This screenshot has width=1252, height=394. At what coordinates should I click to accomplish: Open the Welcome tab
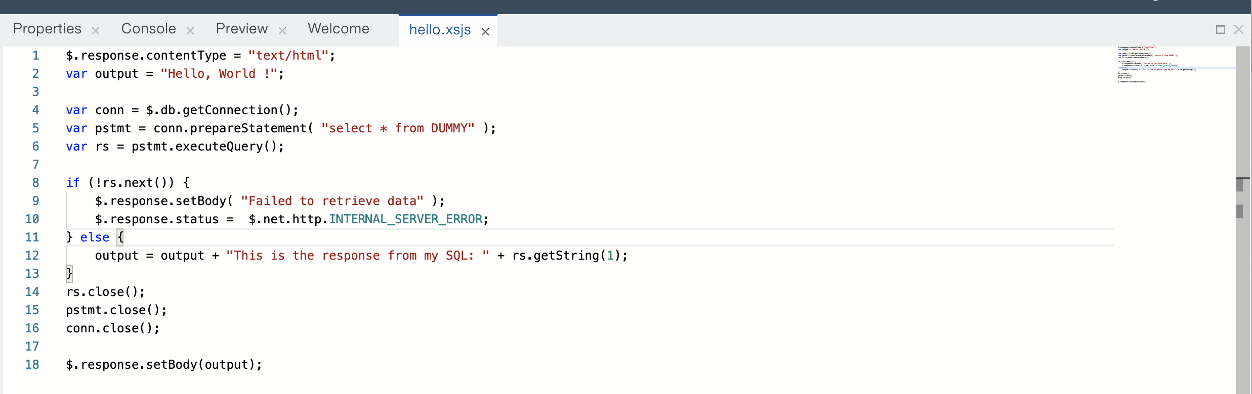pyautogui.click(x=339, y=29)
